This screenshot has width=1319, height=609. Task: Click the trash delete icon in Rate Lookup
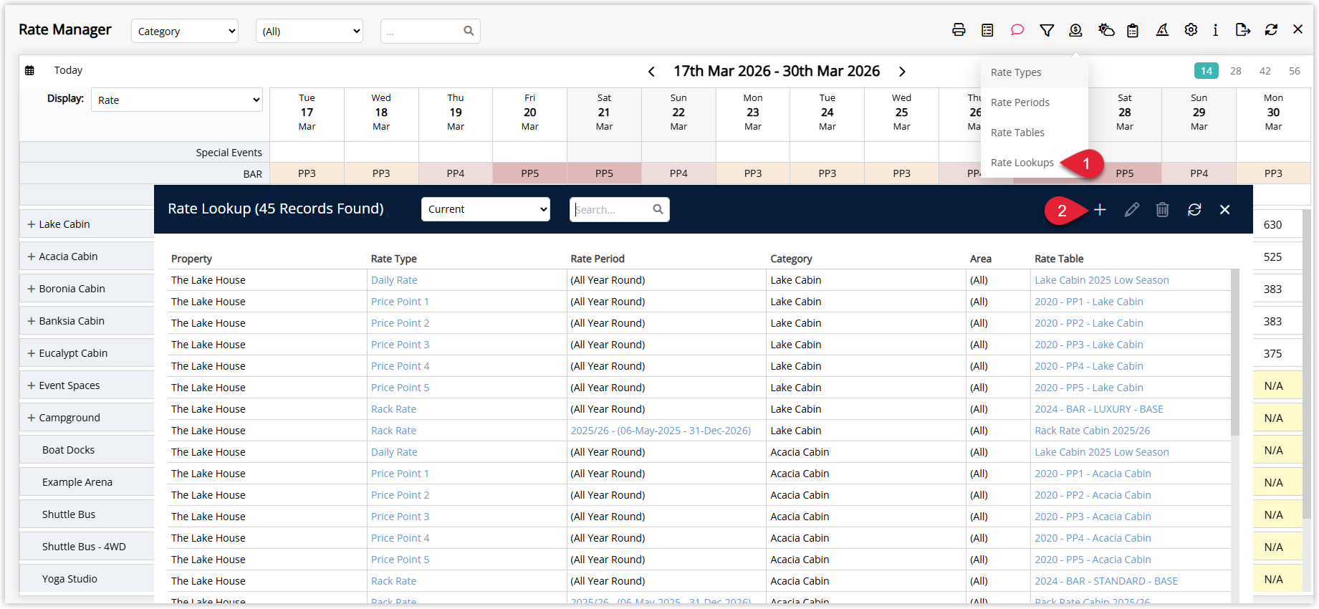coord(1162,209)
